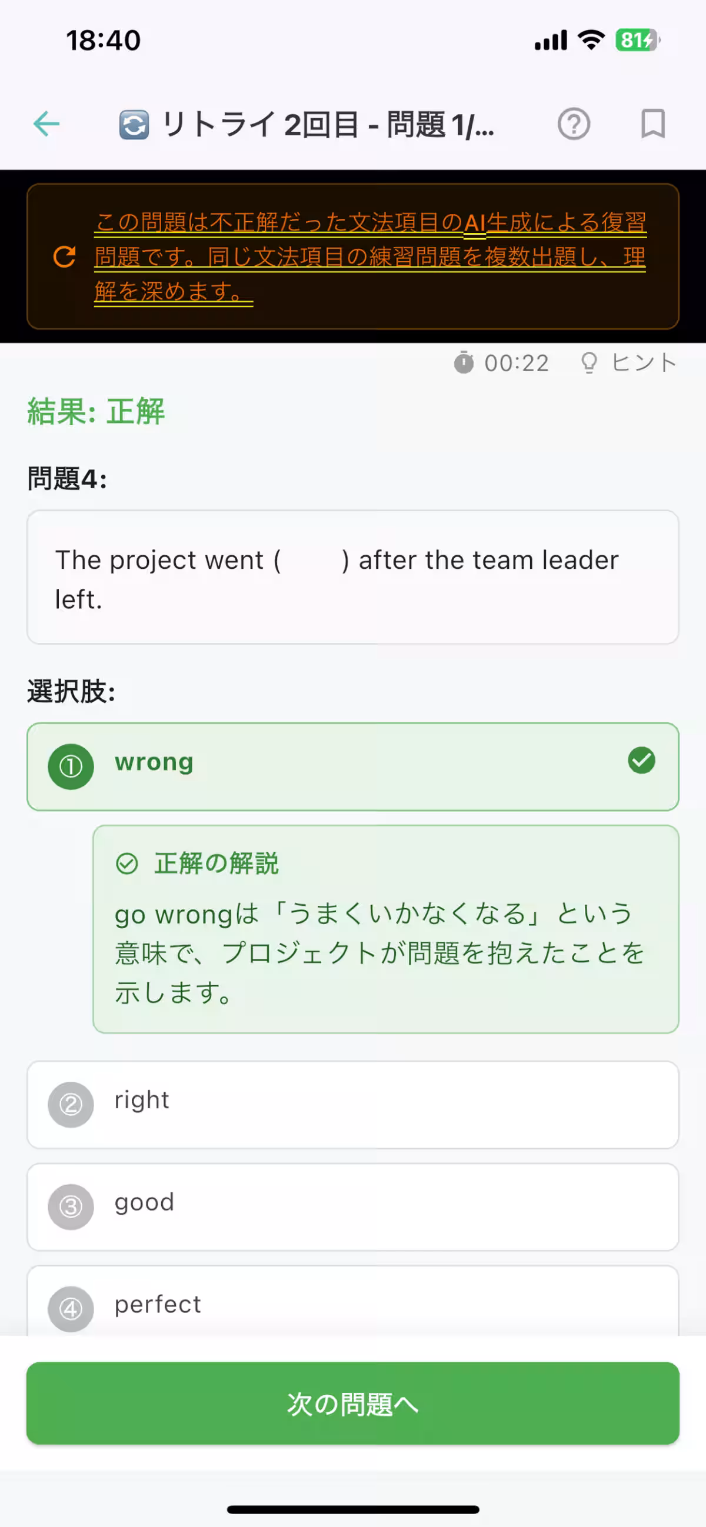Select answer option ③ good
Screen dimensions: 706x1527
tap(352, 1207)
